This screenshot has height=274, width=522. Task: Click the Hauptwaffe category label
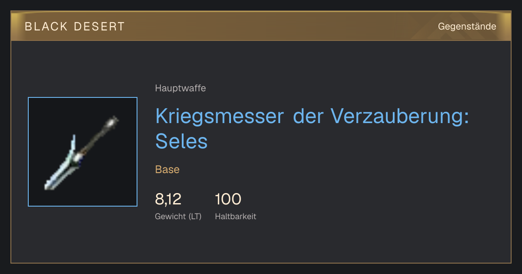click(180, 88)
